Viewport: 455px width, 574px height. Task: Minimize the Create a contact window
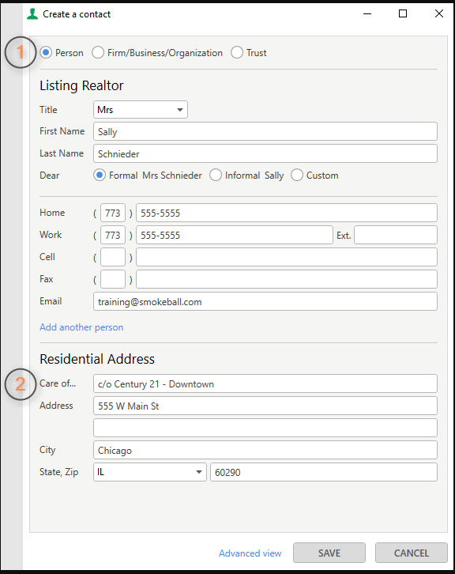pyautogui.click(x=367, y=14)
